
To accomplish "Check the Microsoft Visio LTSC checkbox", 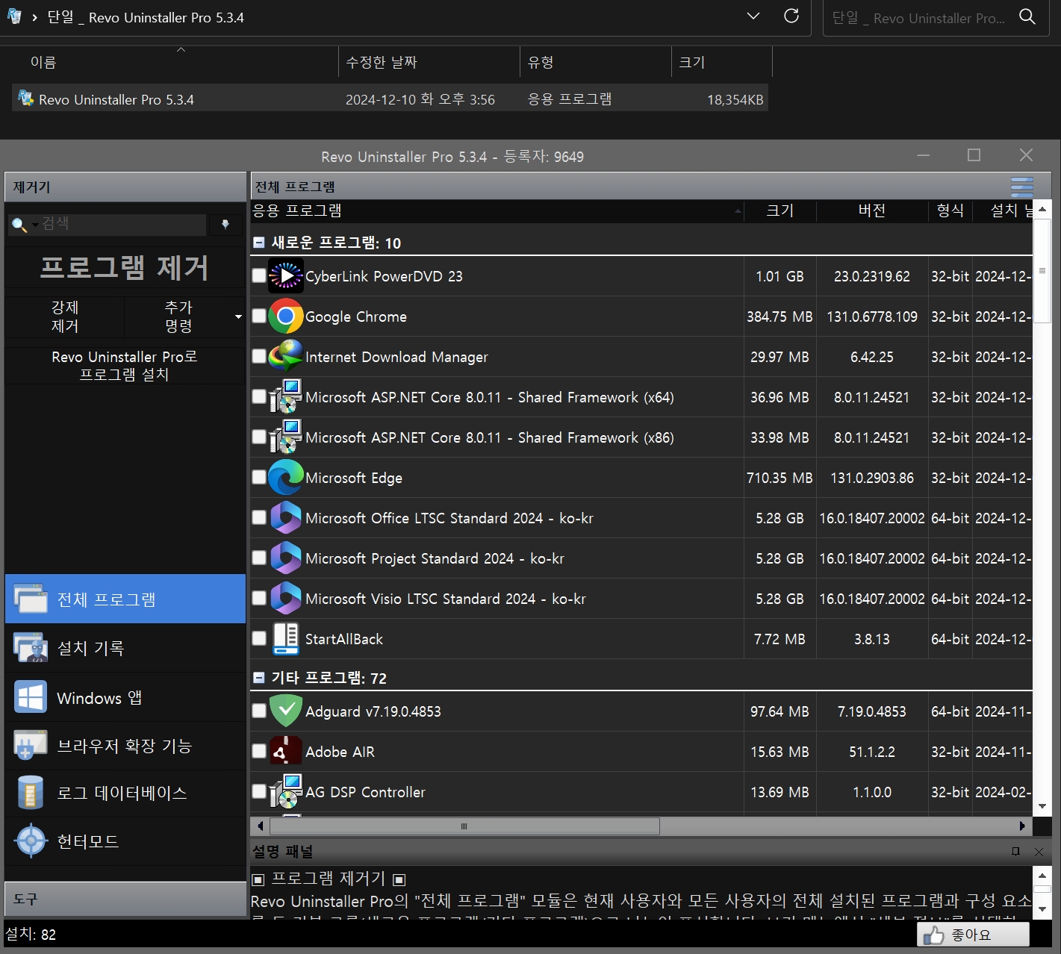I will tap(259, 598).
